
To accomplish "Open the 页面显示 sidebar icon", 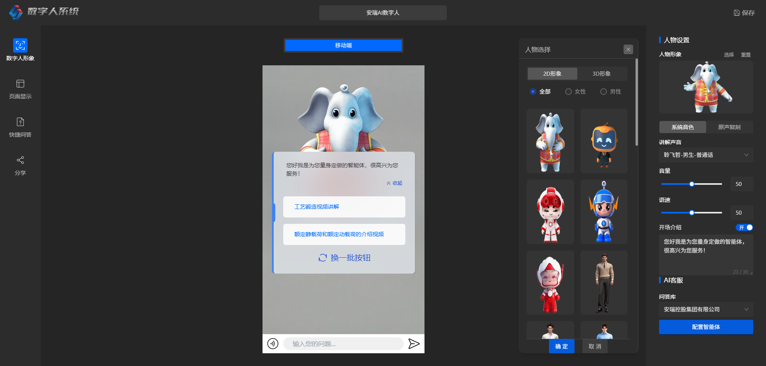I will pyautogui.click(x=20, y=84).
